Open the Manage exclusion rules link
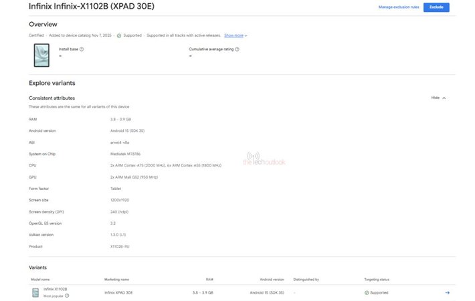Viewport: 475px width, 301px height. (399, 7)
